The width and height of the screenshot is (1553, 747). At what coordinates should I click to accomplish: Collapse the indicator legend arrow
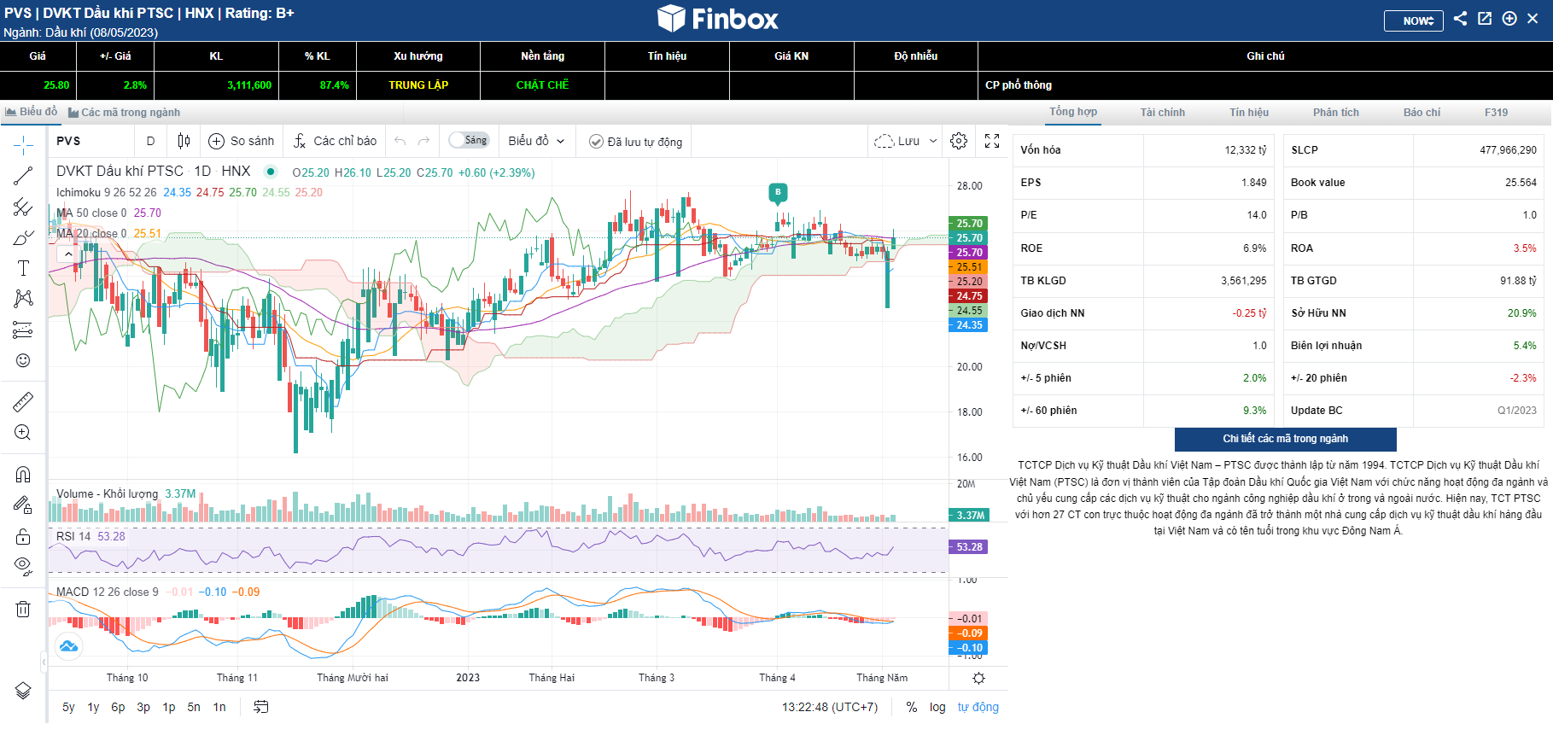pos(68,254)
